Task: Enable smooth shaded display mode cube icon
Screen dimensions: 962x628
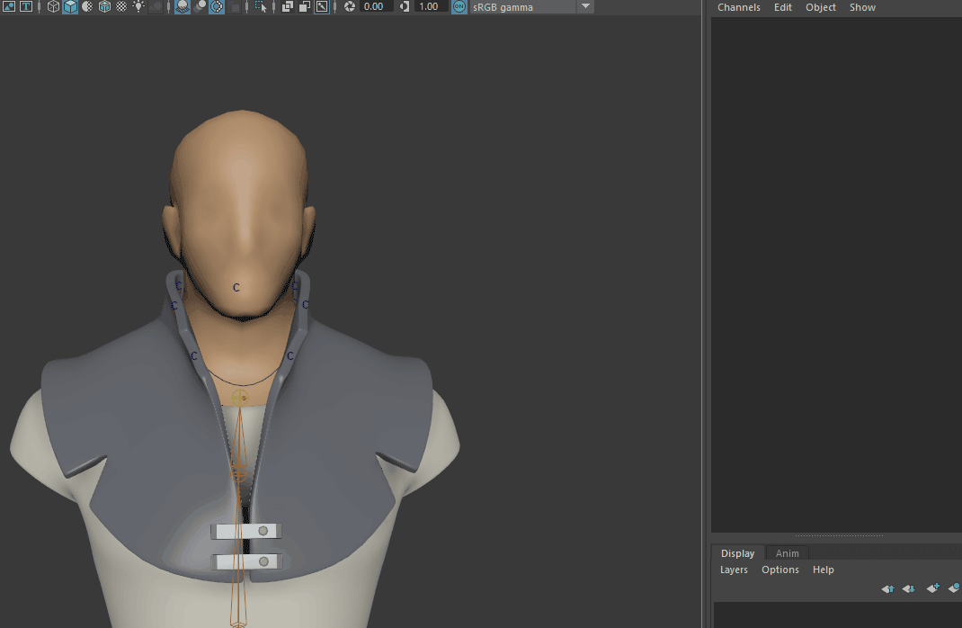Action: [69, 8]
